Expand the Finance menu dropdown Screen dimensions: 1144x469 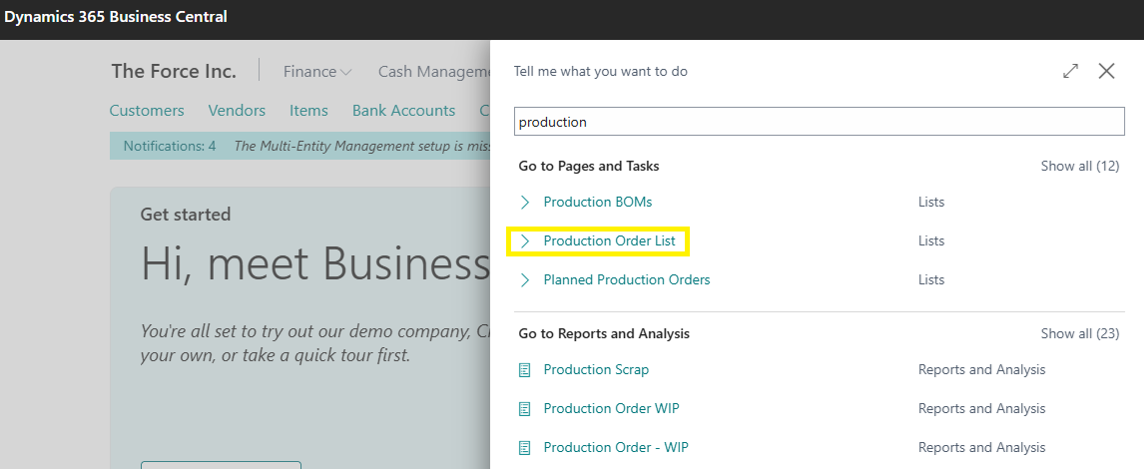click(x=316, y=72)
